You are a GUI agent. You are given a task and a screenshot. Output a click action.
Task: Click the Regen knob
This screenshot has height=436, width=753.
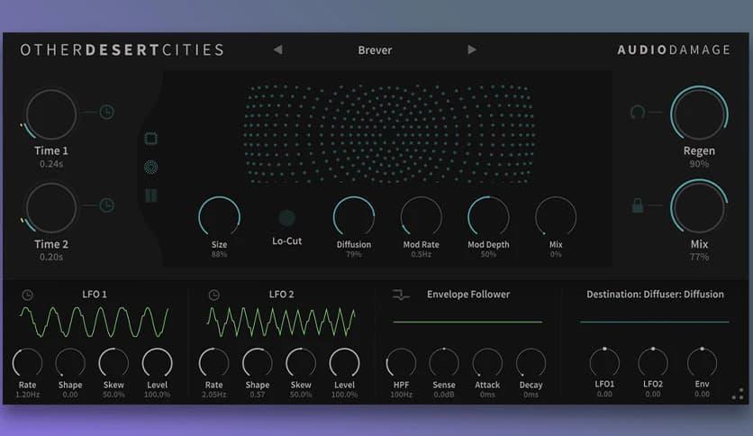pos(699,114)
